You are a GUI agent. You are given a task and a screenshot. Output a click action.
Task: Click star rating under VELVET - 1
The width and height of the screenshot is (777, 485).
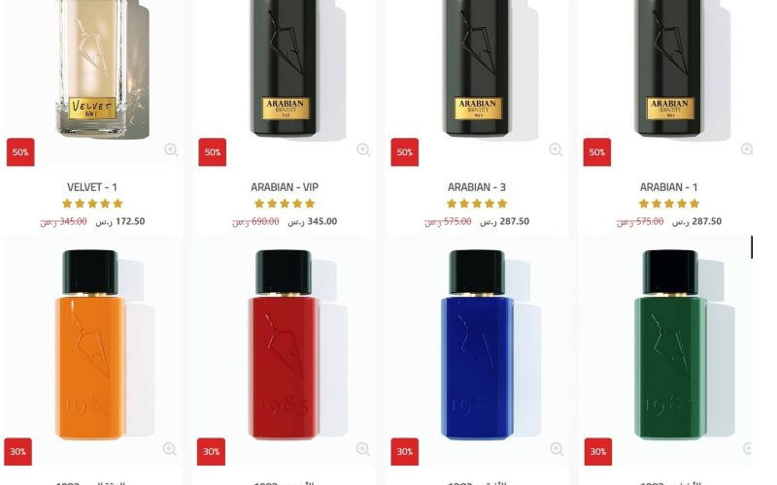(x=92, y=204)
